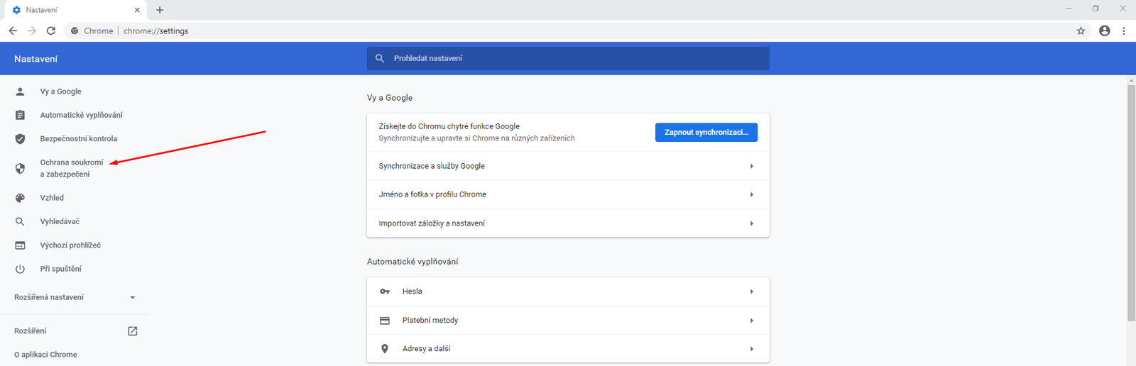
Task: Expand Rozšířená nastavení section
Action: click(132, 298)
